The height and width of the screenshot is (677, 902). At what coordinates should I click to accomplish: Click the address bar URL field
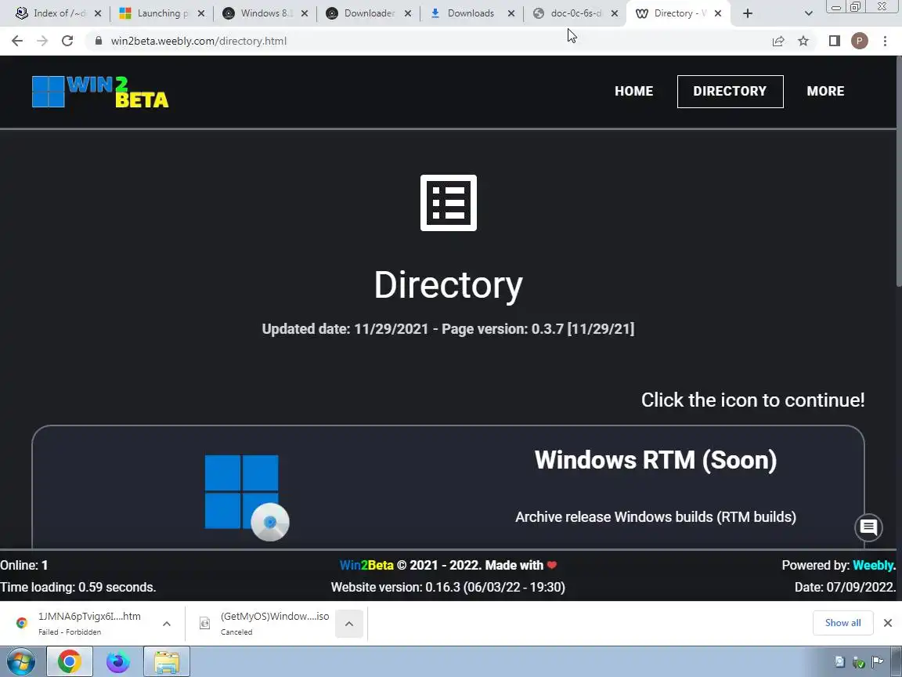coord(426,41)
